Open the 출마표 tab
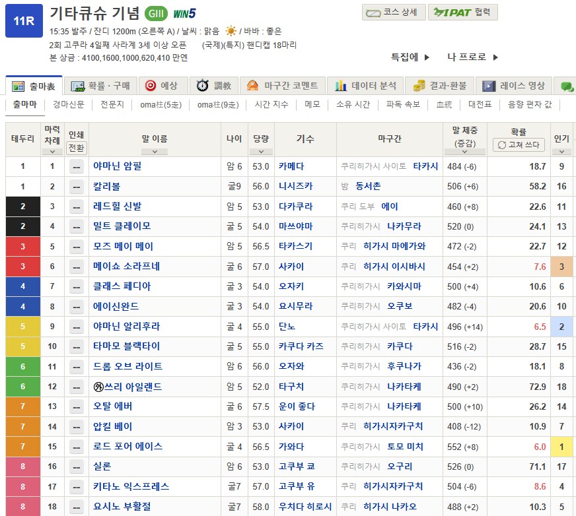Image resolution: width=576 pixels, height=516 pixels. (34, 86)
